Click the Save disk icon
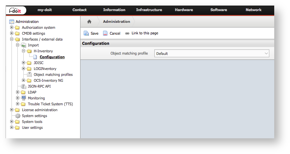Screen dimensions: 290x154 point(86,33)
